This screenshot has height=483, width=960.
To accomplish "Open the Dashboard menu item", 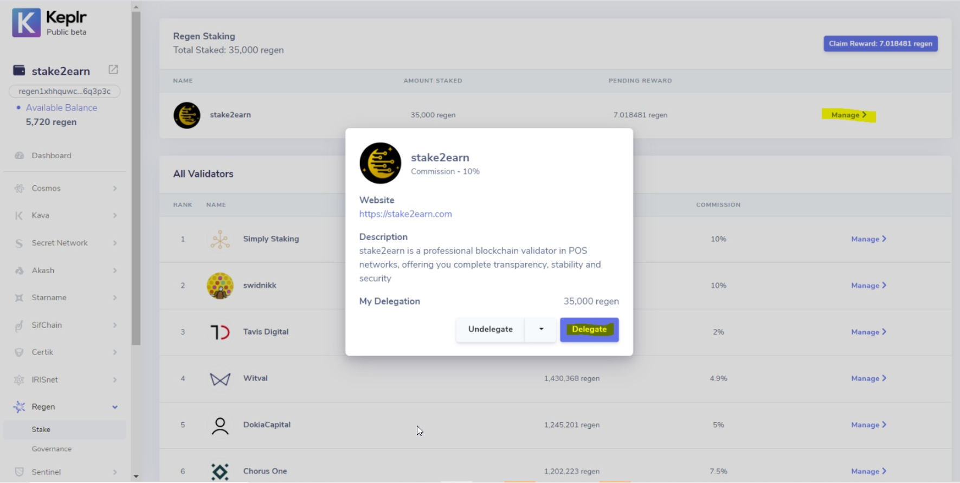I will tap(51, 156).
